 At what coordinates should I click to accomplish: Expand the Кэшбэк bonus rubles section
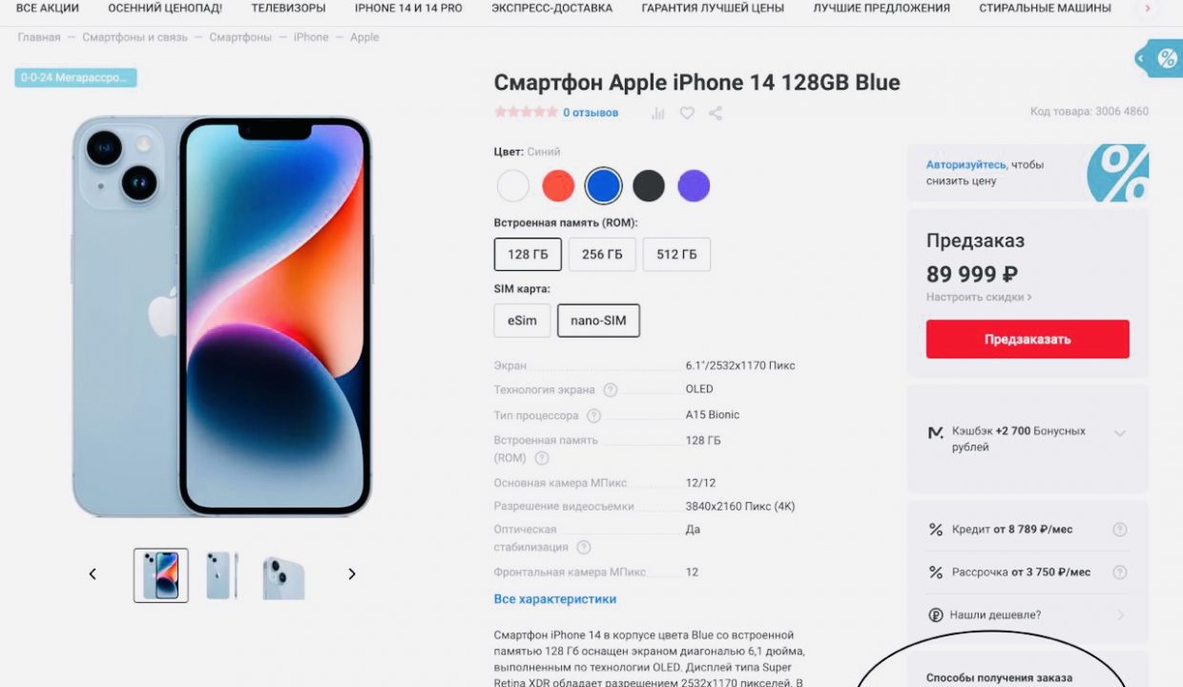pyautogui.click(x=1120, y=433)
